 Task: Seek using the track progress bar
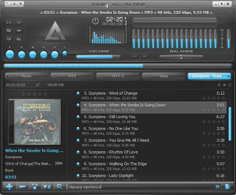click(x=118, y=66)
